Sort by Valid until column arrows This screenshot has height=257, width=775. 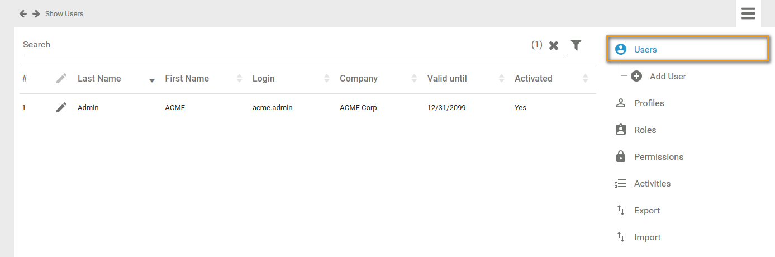(502, 79)
